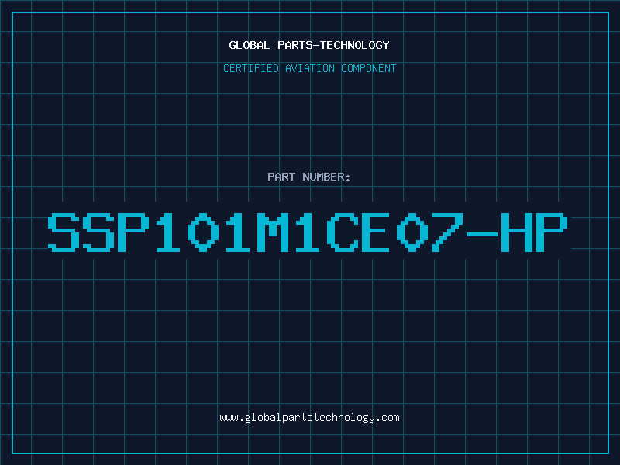Click the GLOBAL PARTS-TECHNOLOGY heading
This screenshot has width=620, height=465.
(x=309, y=45)
